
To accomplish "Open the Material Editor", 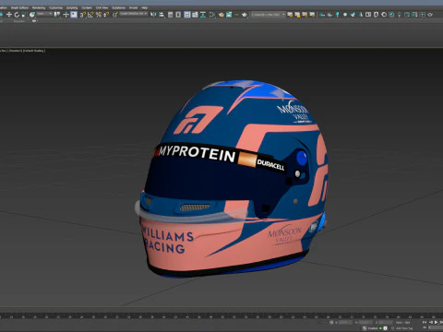I will coord(212,15).
